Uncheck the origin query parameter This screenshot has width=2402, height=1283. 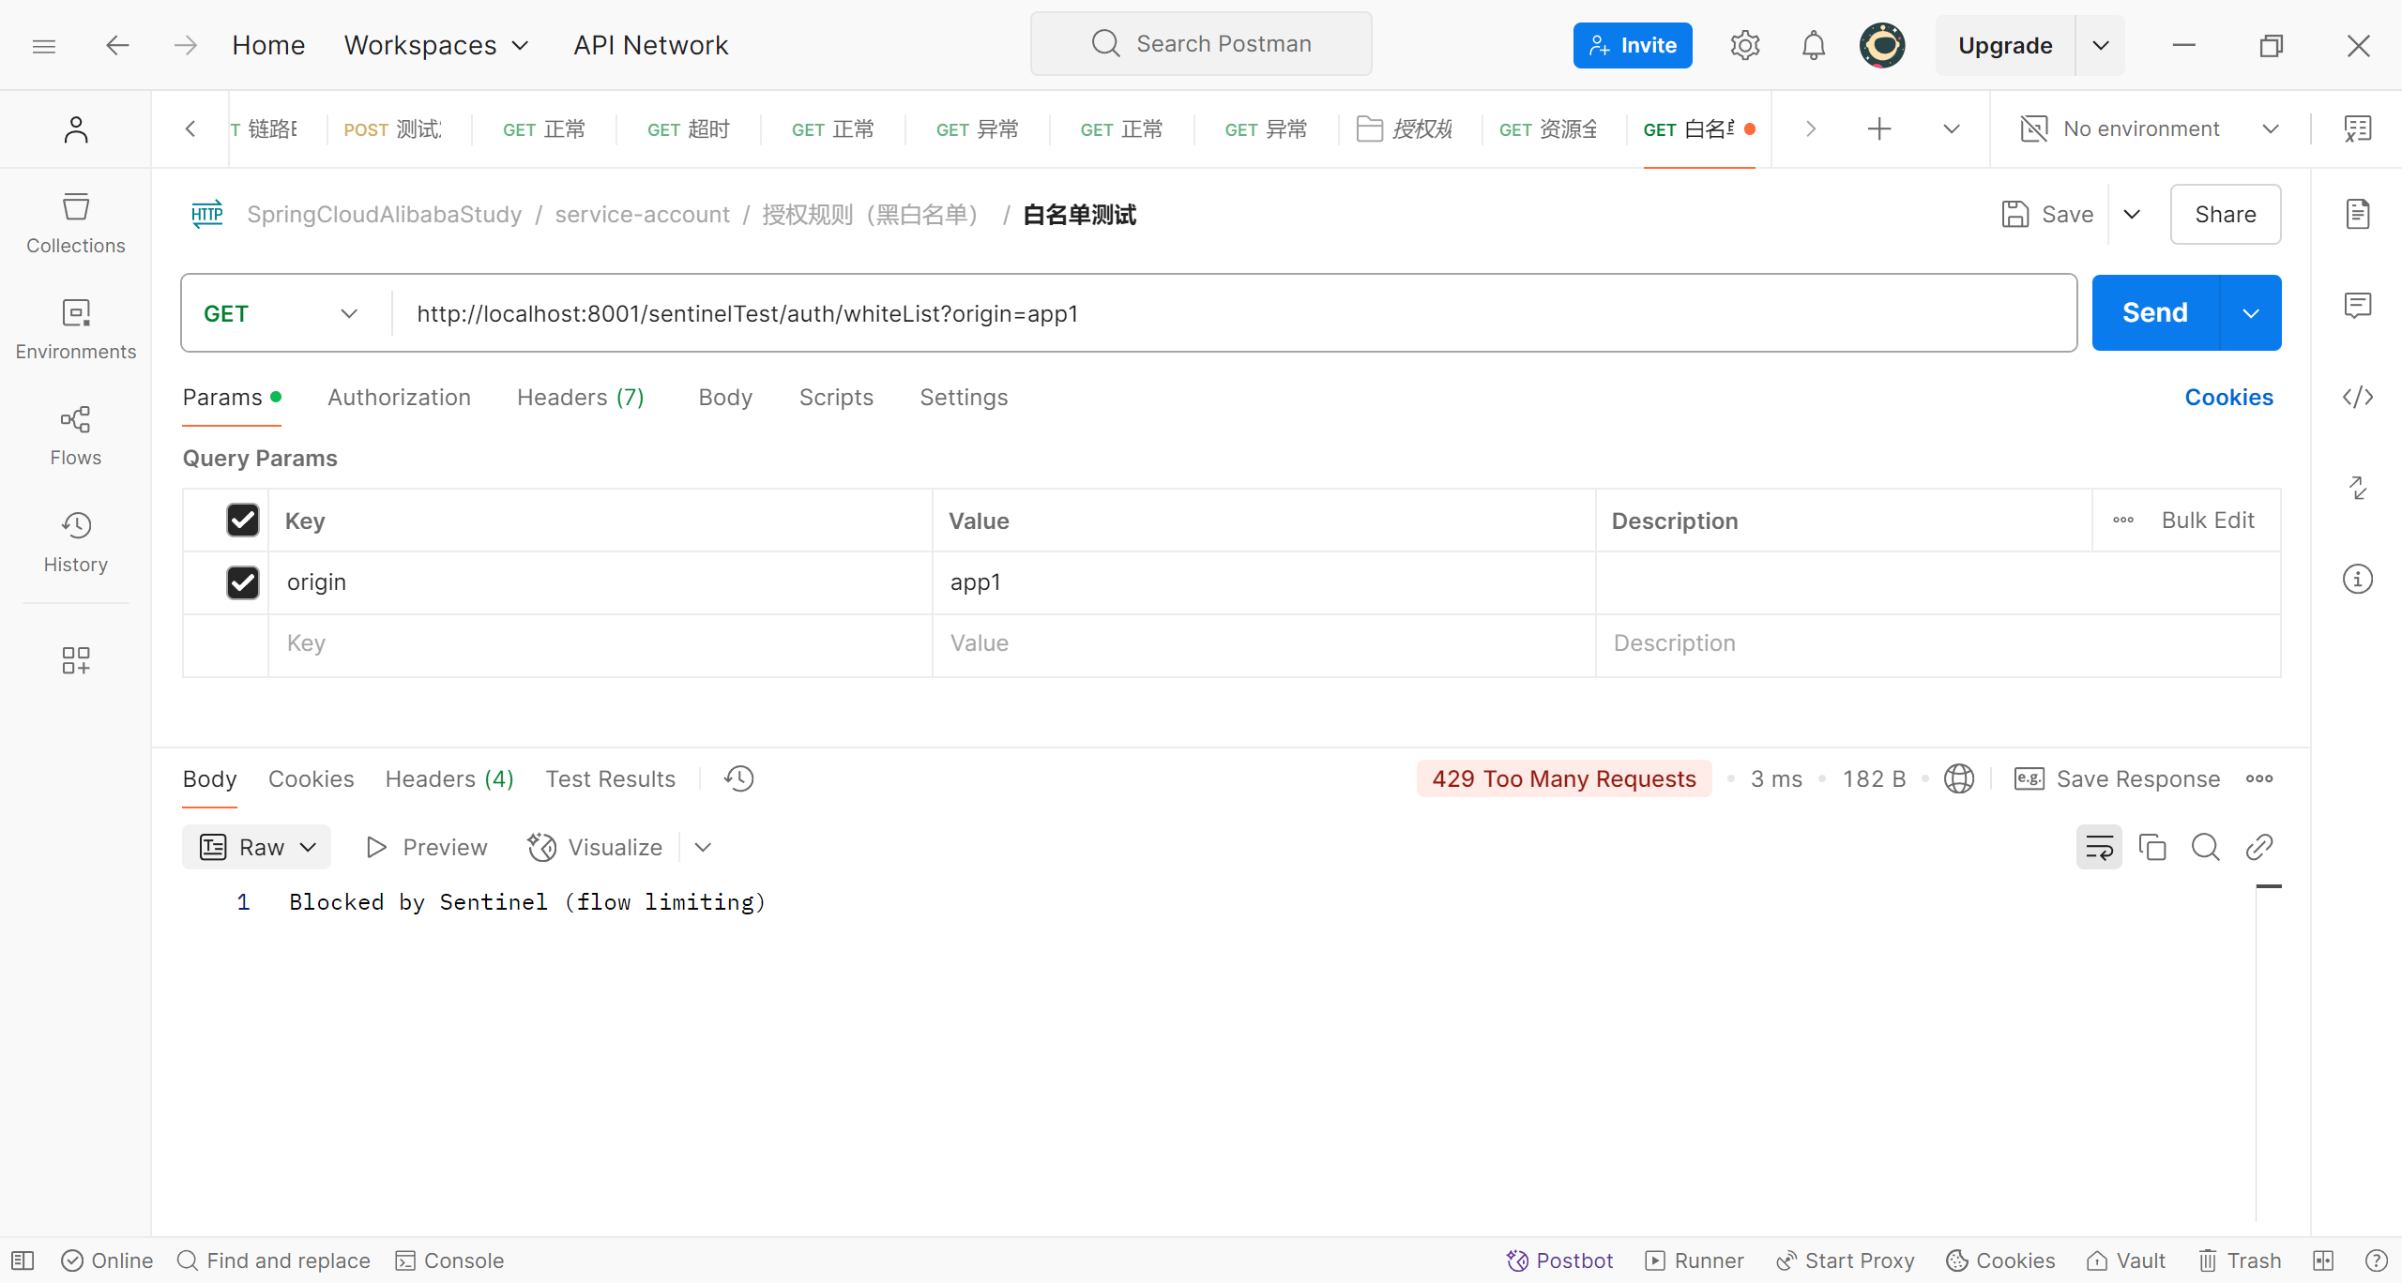243,582
